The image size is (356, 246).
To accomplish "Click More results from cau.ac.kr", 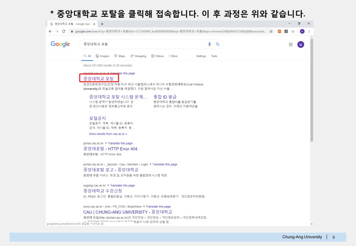I will pyautogui.click(x=108, y=134).
